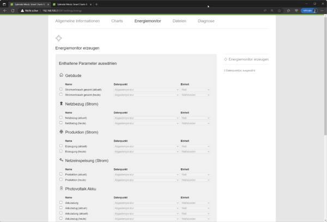Switch to the second Splendid Minds browser tab
Viewport: 327px width, 222px height.
click(x=72, y=4)
